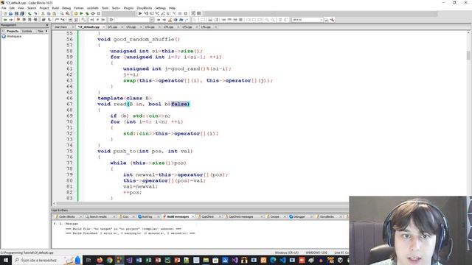Click the Step out debug icon
Screen dimensions: 472x265
pos(163,13)
